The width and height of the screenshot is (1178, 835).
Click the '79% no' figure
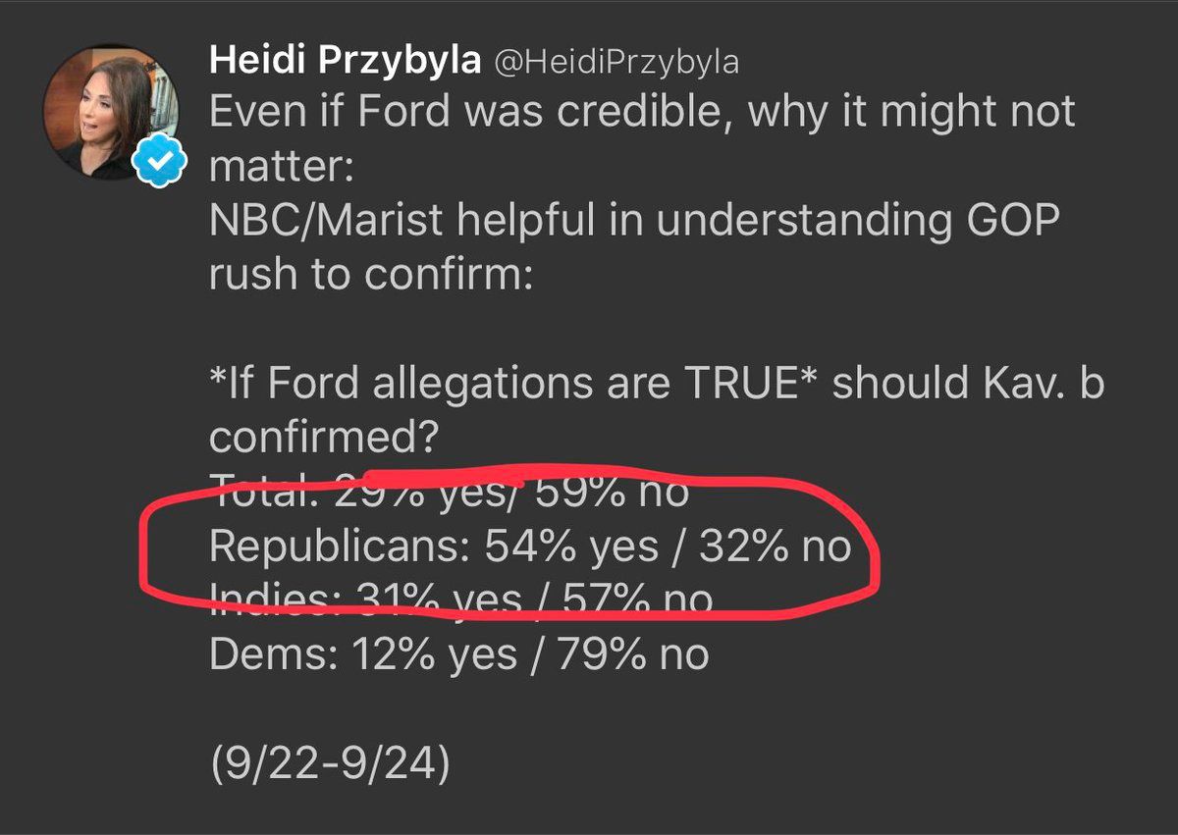[633, 653]
